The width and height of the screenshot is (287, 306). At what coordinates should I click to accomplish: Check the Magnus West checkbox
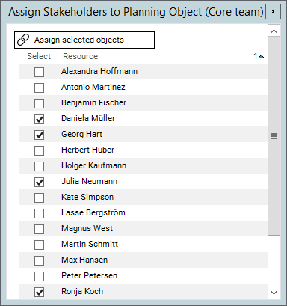coord(39,229)
